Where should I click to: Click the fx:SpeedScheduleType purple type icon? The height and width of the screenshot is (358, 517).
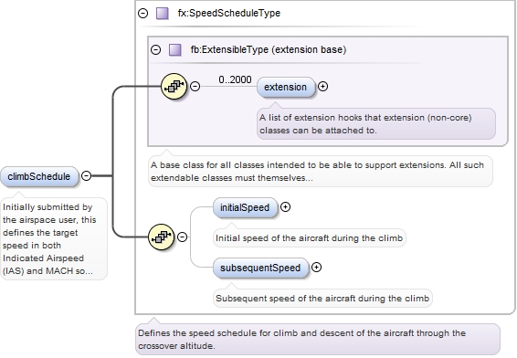[x=163, y=13]
